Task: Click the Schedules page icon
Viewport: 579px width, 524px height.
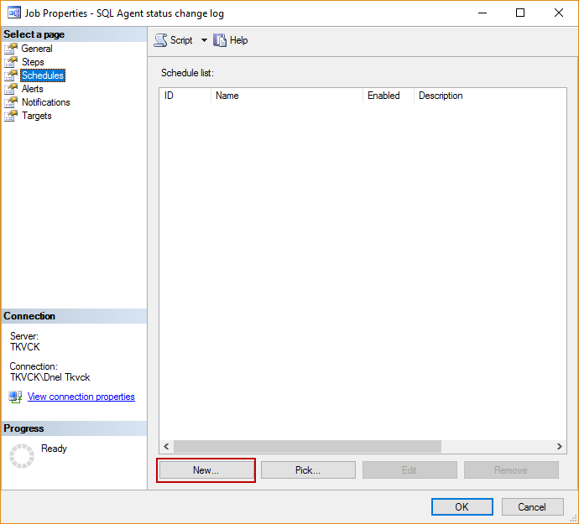Action: (x=11, y=75)
